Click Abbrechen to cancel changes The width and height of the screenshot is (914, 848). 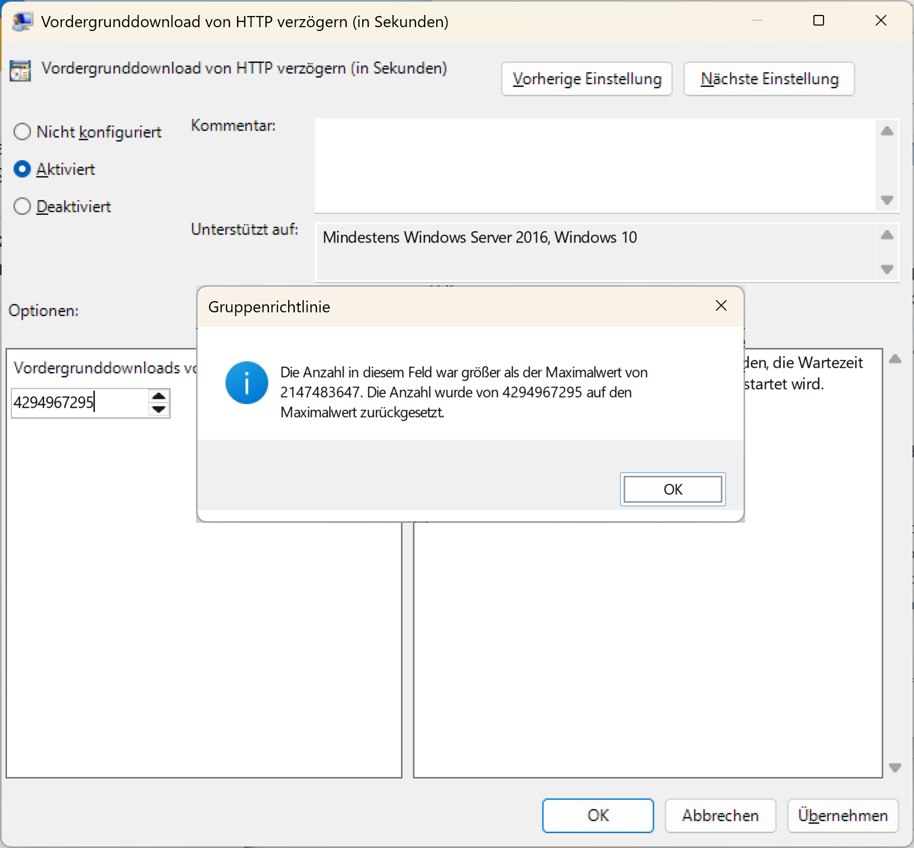tap(720, 815)
